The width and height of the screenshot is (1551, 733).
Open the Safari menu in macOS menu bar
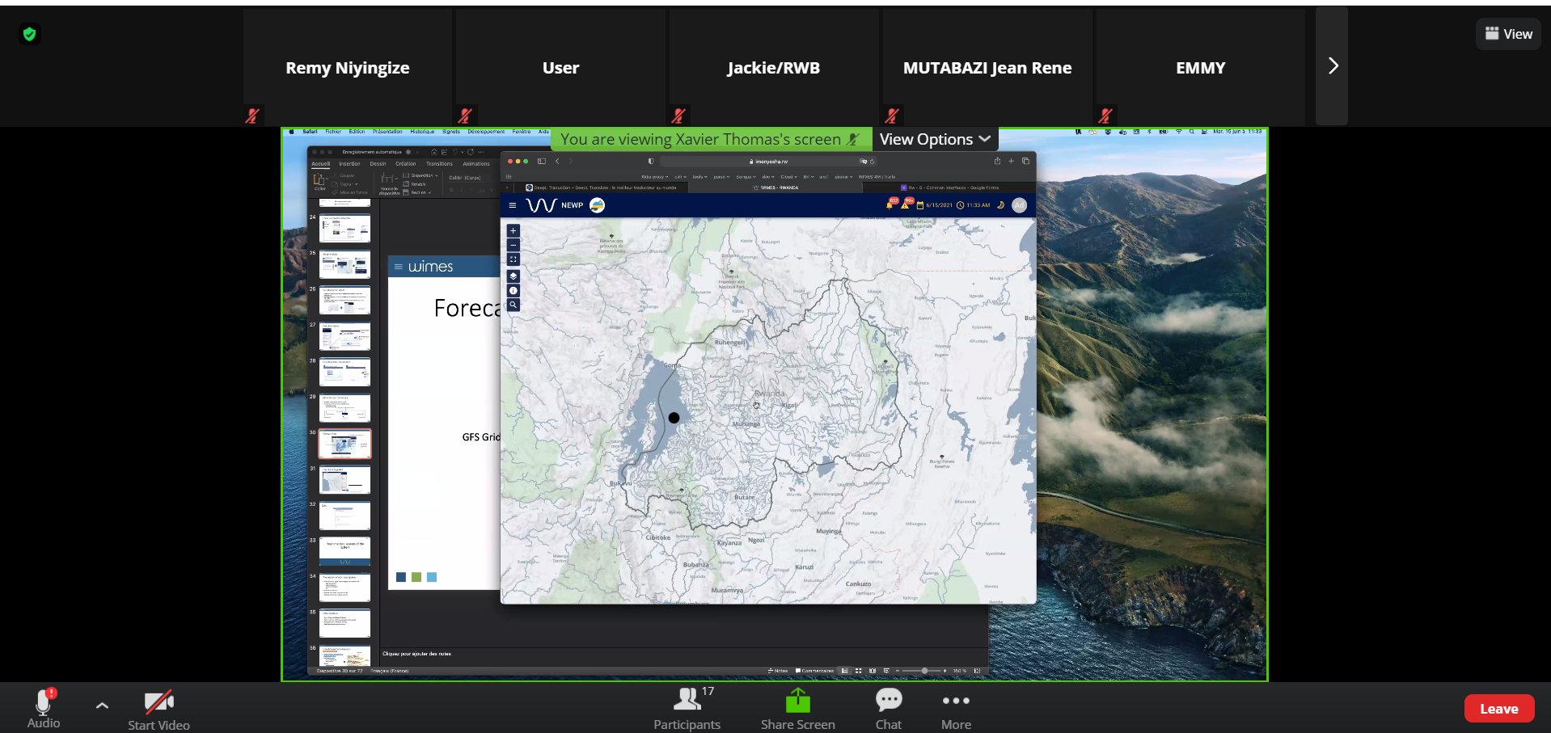pyautogui.click(x=310, y=131)
